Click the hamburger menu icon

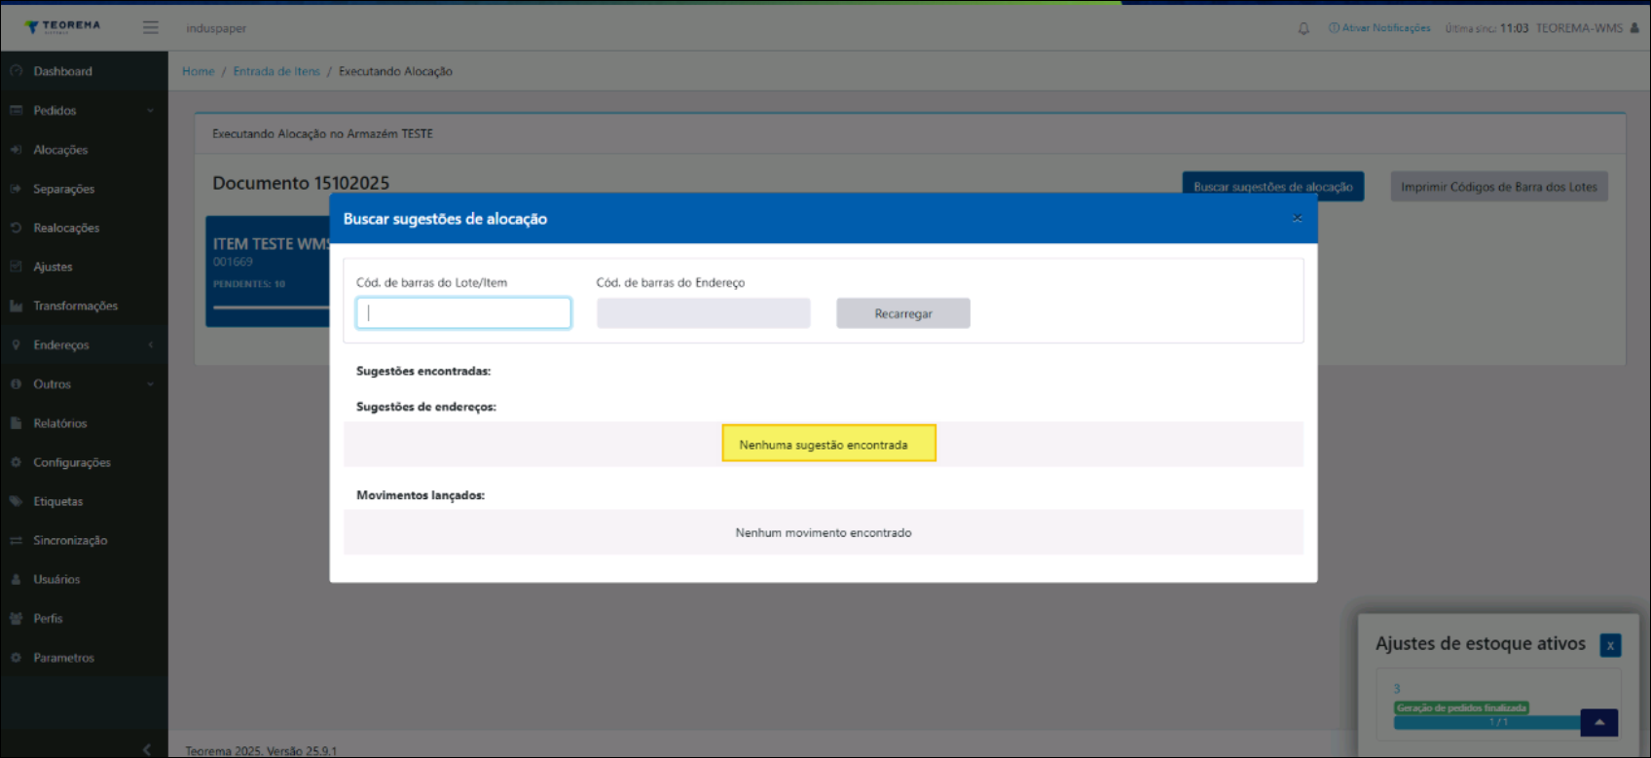point(150,27)
